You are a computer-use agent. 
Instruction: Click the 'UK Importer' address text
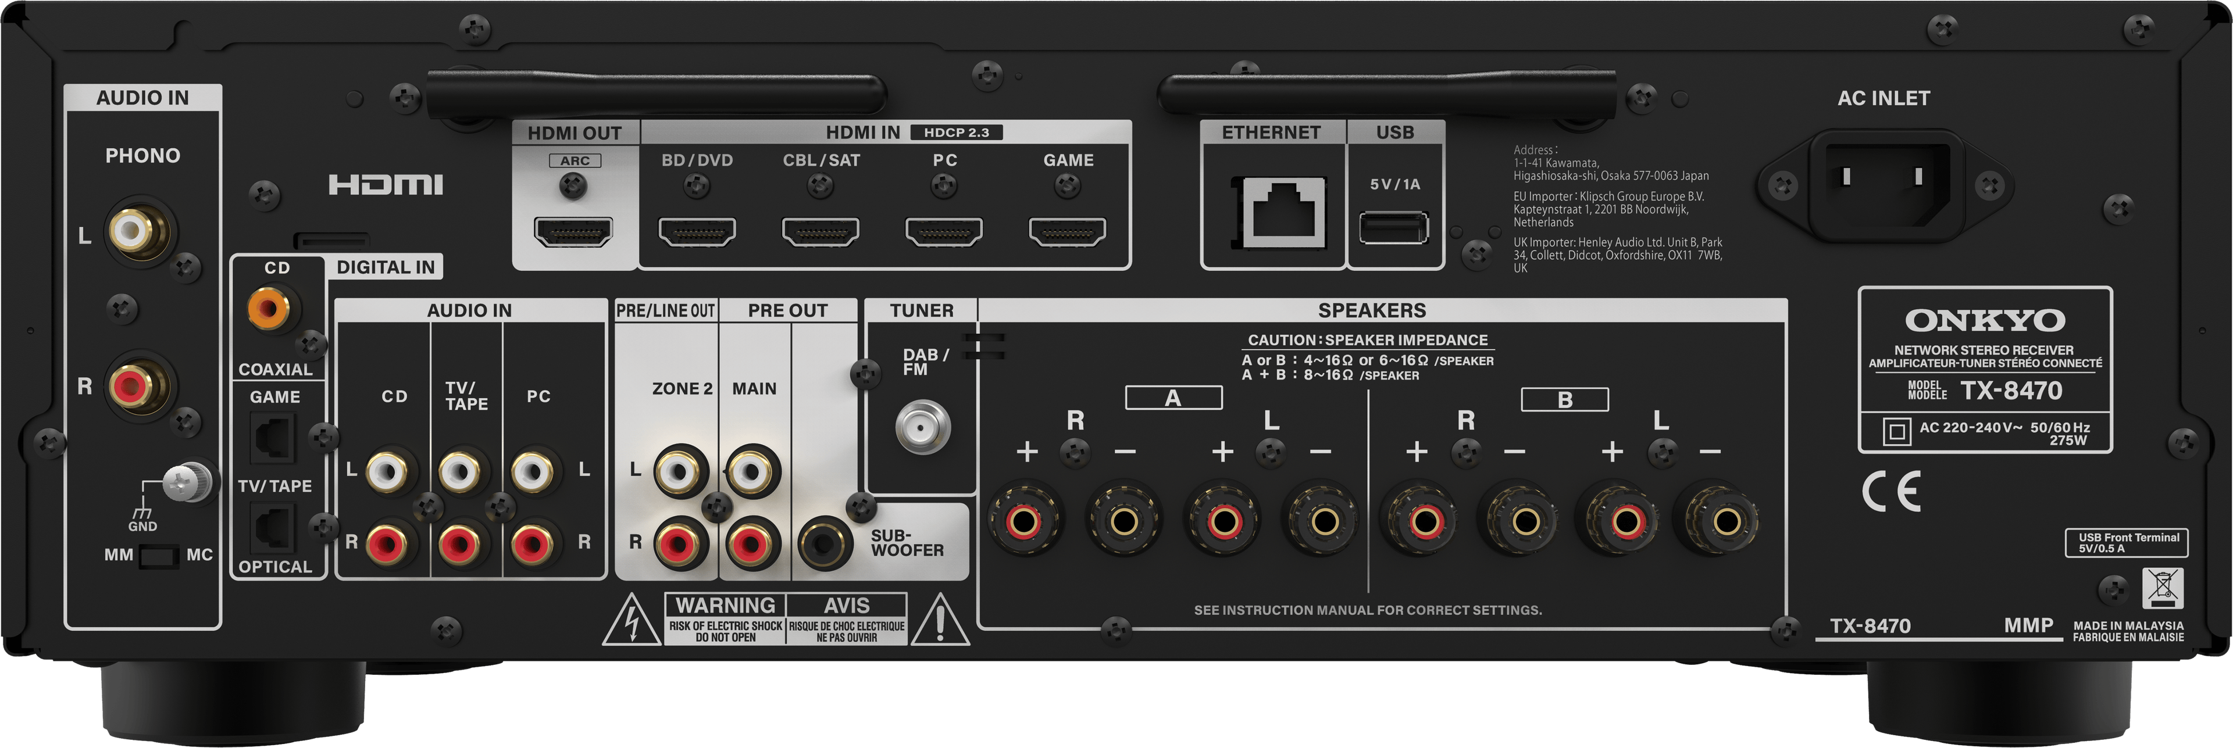coord(1618,256)
